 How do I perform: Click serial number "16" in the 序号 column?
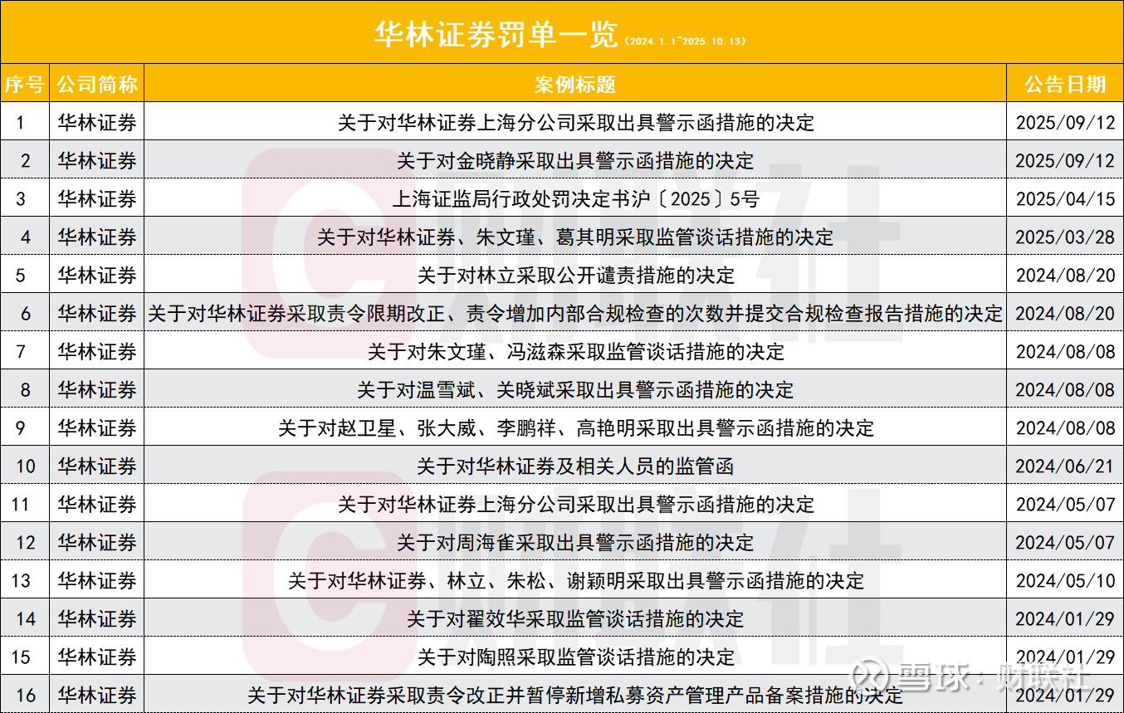pyautogui.click(x=26, y=695)
